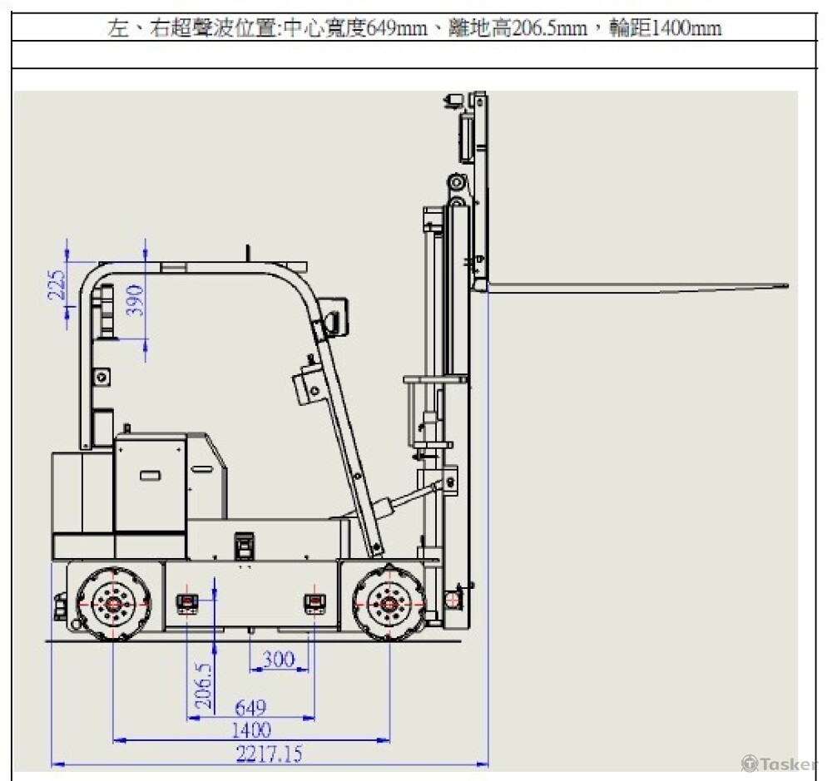832x781 pixels.
Task: Click the empty table row below header
Action: click(415, 55)
